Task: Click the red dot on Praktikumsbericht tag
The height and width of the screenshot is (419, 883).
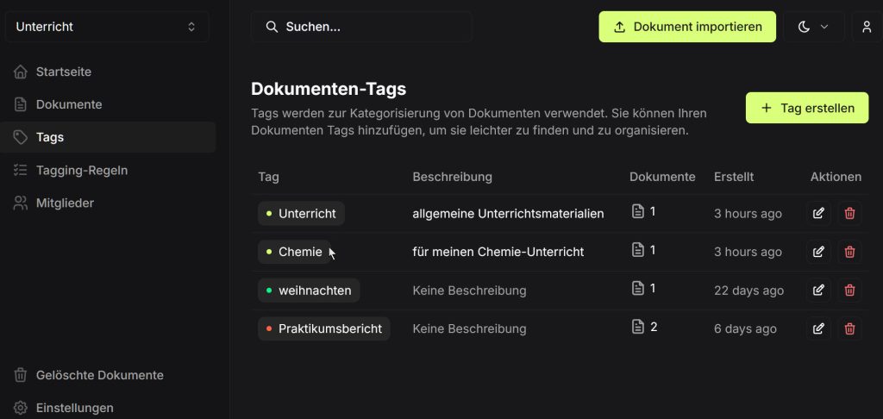Action: click(x=269, y=328)
